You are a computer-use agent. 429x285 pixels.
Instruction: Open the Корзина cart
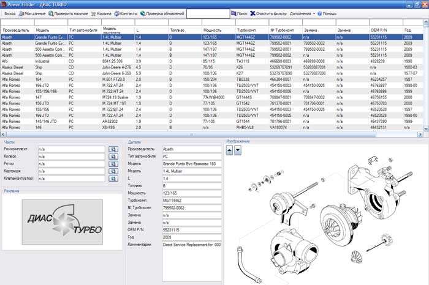coord(101,13)
